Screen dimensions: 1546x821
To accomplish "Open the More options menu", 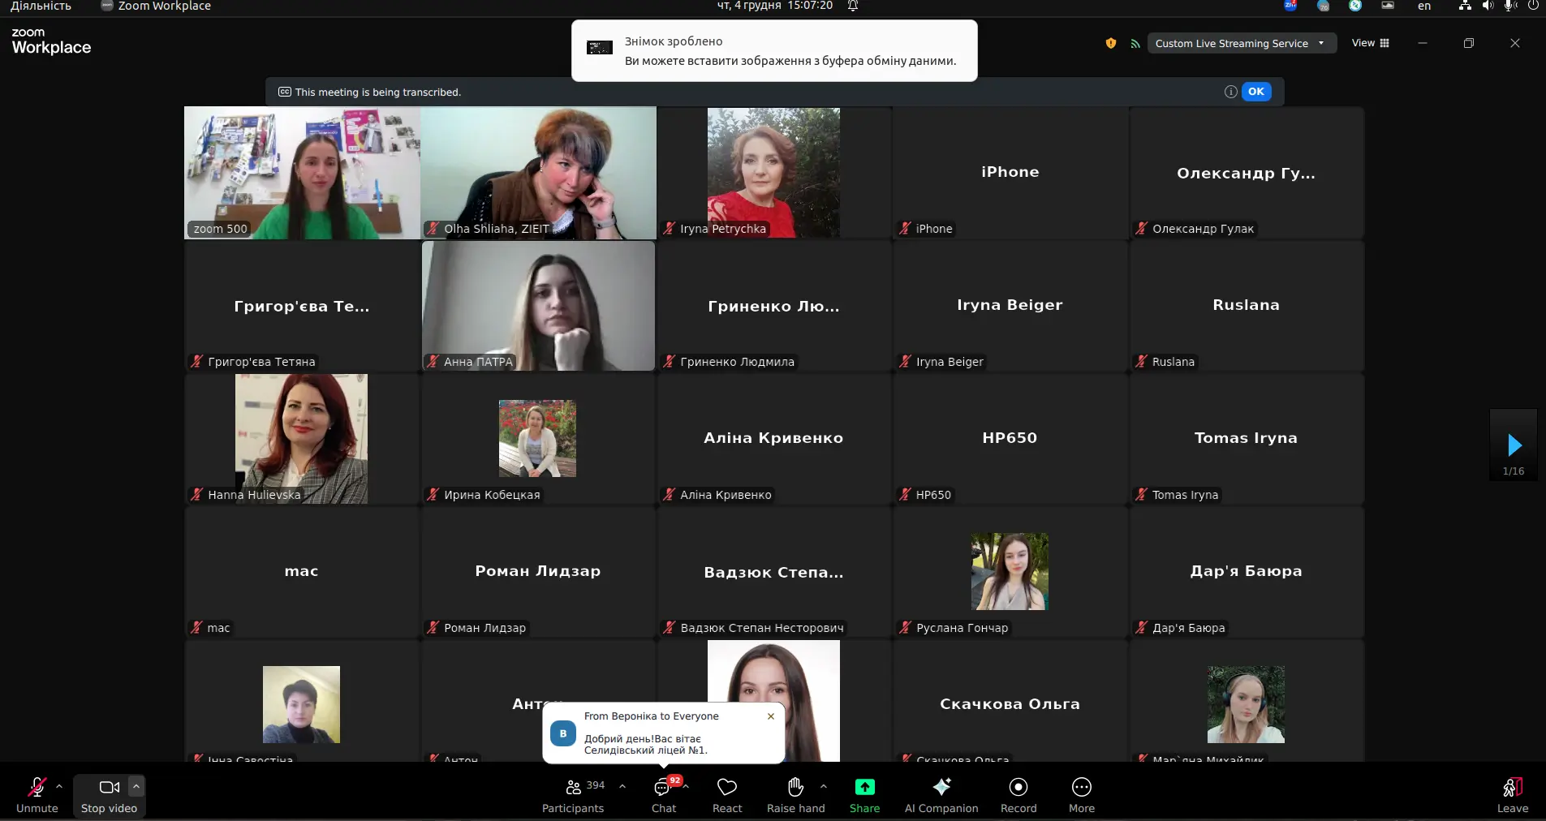I will [x=1082, y=796].
